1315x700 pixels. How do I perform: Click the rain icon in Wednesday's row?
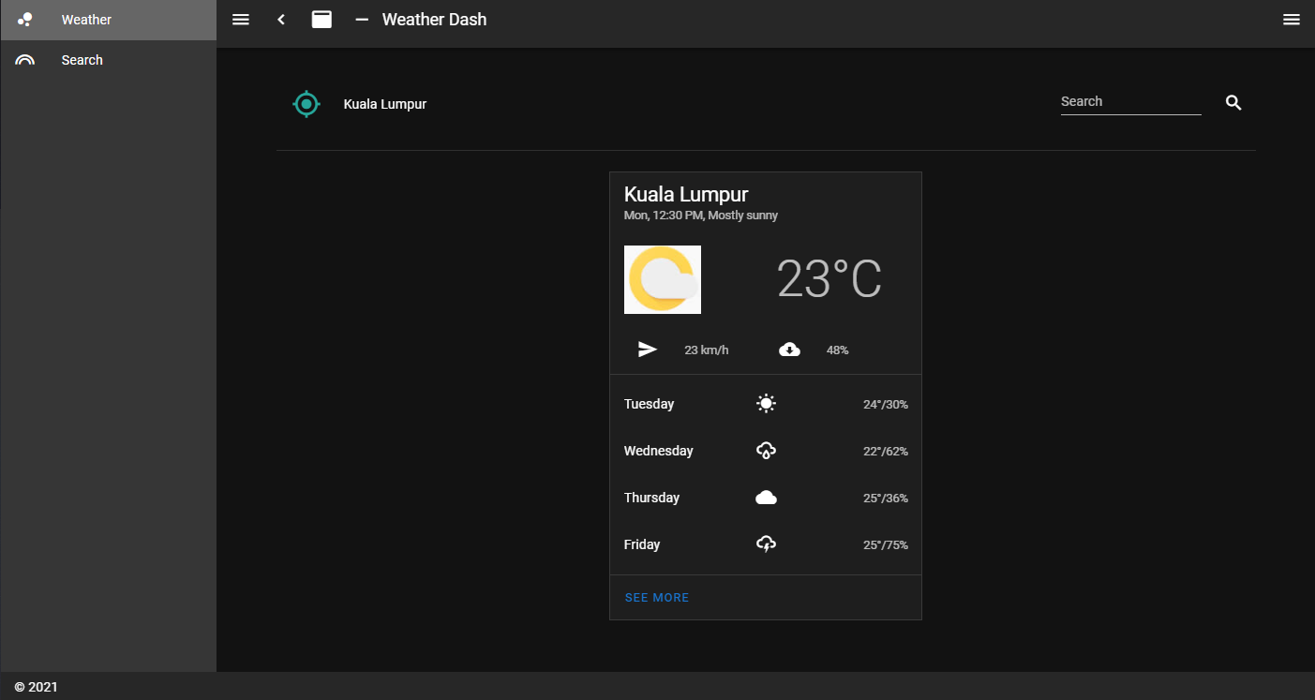click(766, 450)
